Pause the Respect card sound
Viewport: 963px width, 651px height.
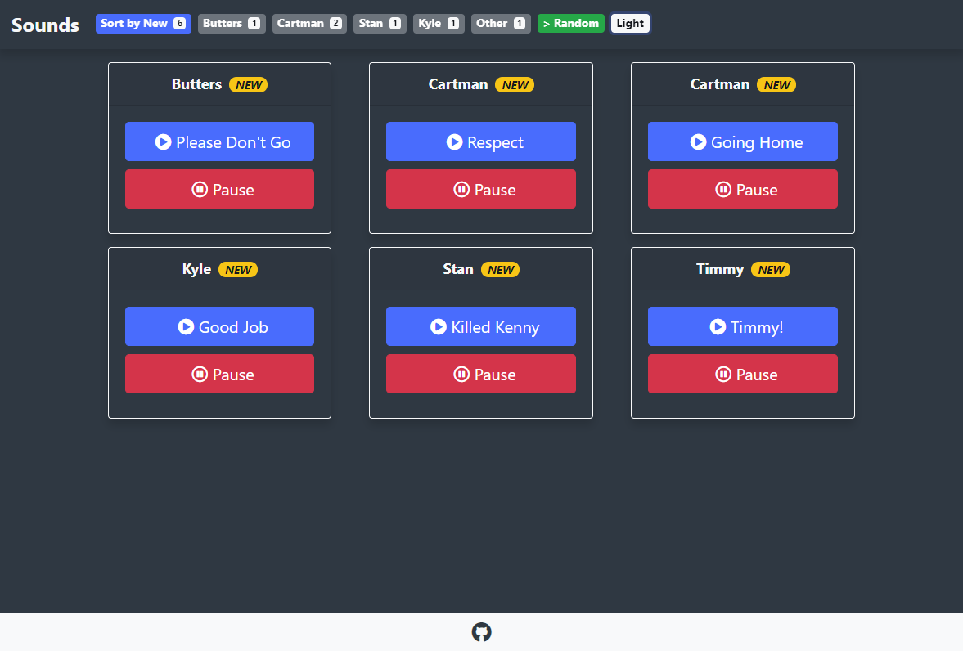pos(481,189)
